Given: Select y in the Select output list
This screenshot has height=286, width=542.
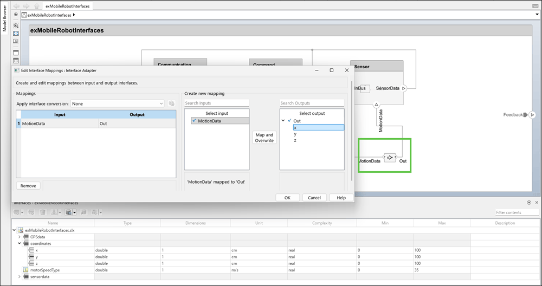Looking at the screenshot, I should click(295, 134).
